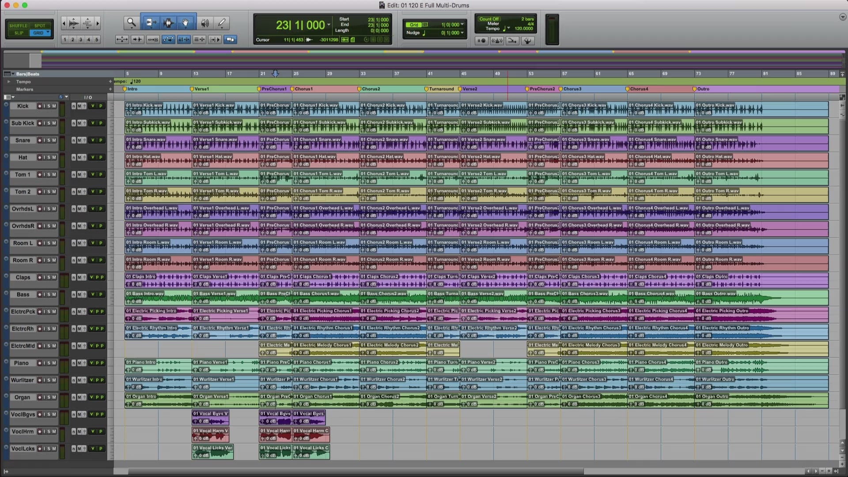Toggle Link Track and Edit Selection

(199, 39)
